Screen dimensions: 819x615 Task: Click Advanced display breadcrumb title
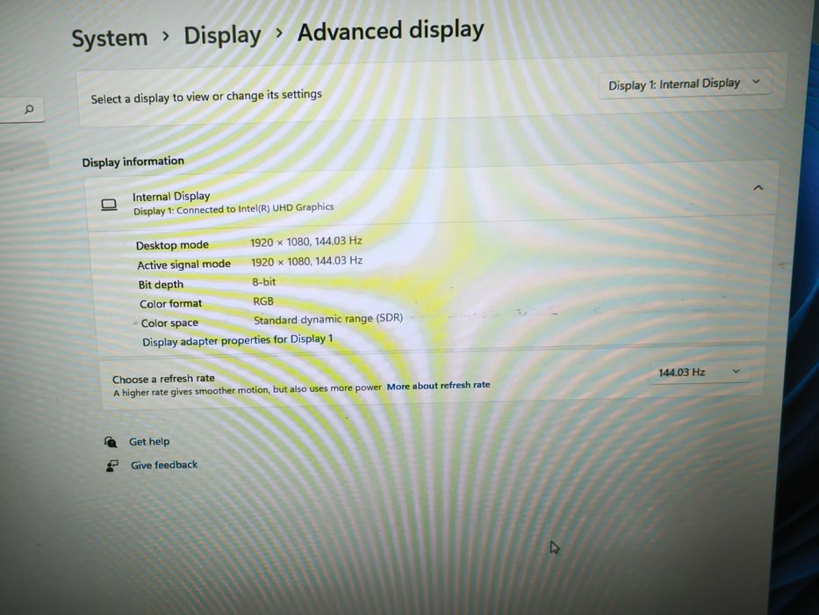(391, 32)
